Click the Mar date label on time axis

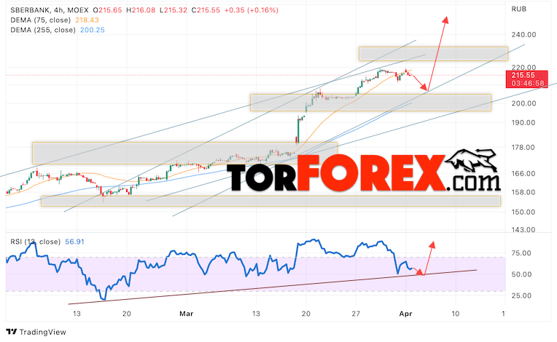(x=187, y=314)
